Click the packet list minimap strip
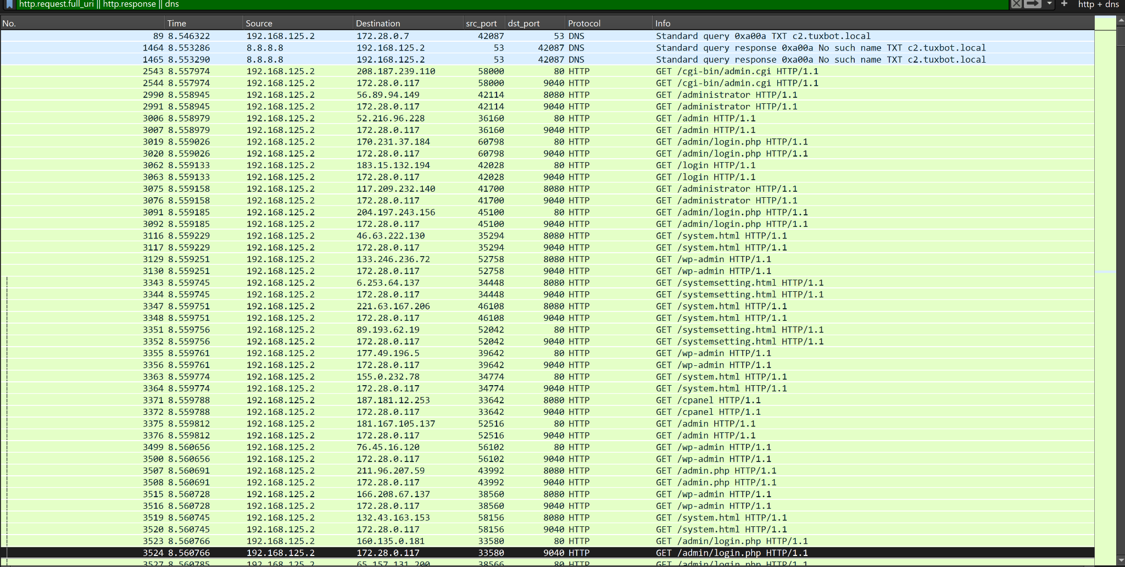The image size is (1125, 567). click(x=1105, y=291)
